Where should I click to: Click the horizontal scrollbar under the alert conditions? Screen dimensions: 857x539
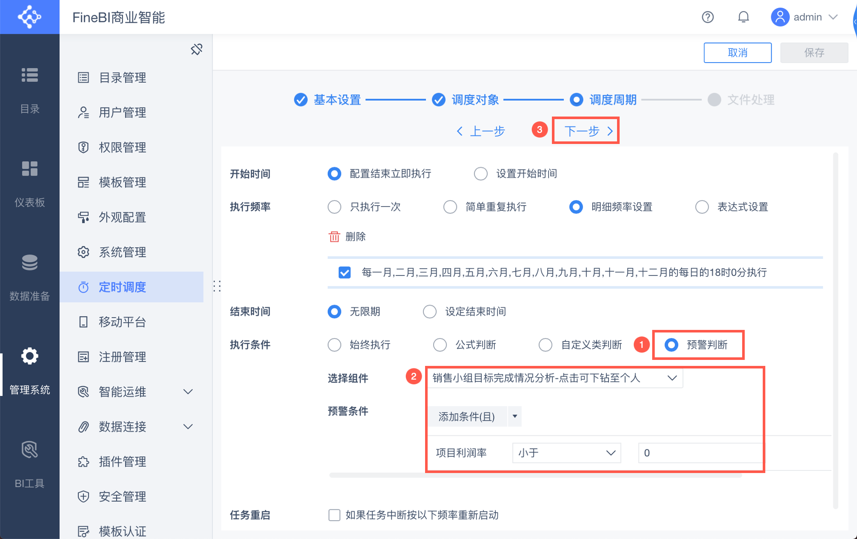click(x=536, y=475)
